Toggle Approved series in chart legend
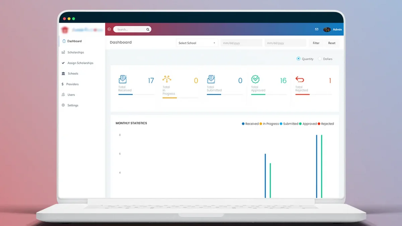 (308, 124)
